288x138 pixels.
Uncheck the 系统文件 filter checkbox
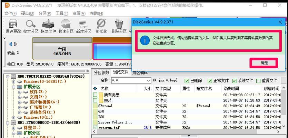pyautogui.click(x=234, y=81)
